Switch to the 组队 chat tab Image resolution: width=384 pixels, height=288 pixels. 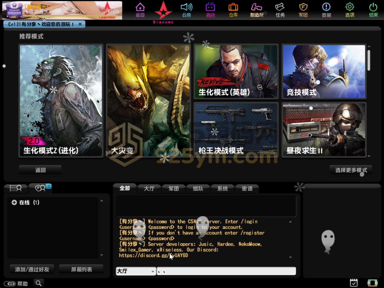(x=198, y=188)
